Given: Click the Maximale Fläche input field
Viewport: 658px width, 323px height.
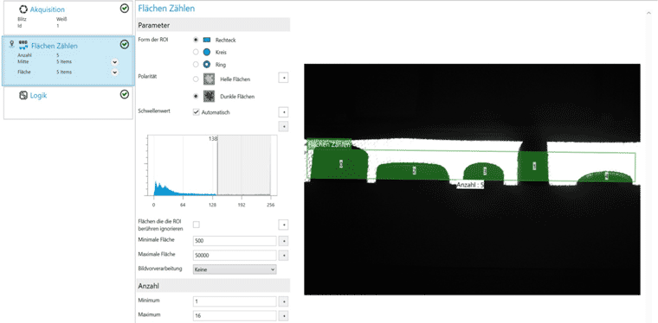Looking at the screenshot, I should pyautogui.click(x=235, y=256).
